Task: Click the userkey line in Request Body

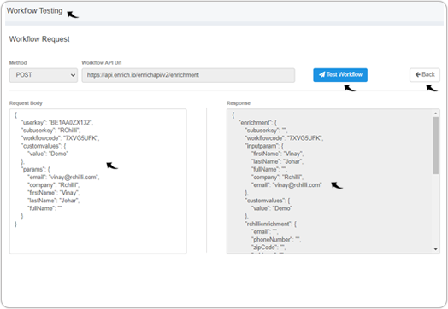Action: [57, 123]
